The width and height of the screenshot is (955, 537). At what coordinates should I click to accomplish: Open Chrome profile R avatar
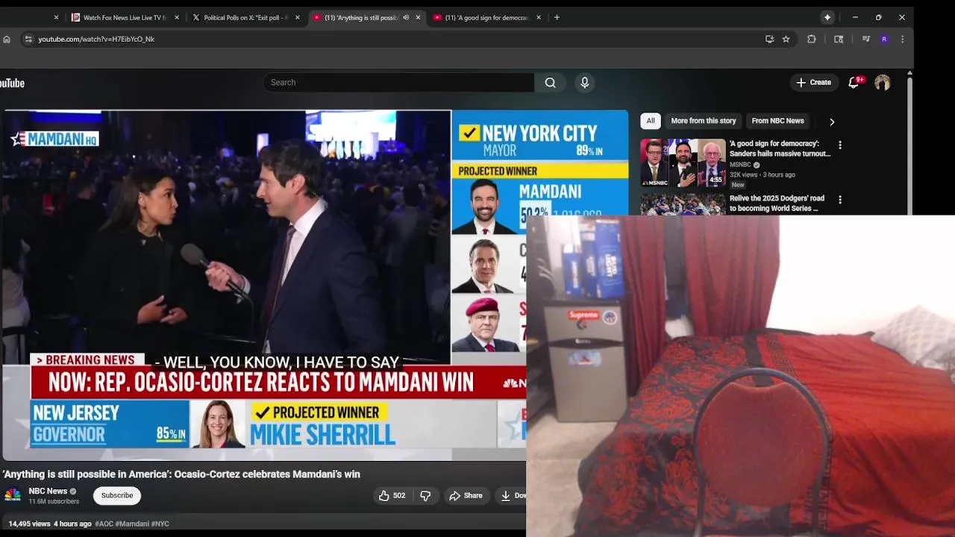(884, 40)
